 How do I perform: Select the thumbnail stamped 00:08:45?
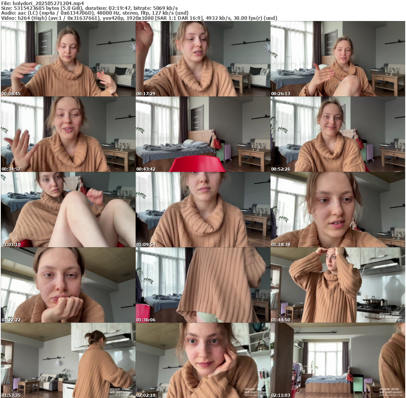coord(68,59)
